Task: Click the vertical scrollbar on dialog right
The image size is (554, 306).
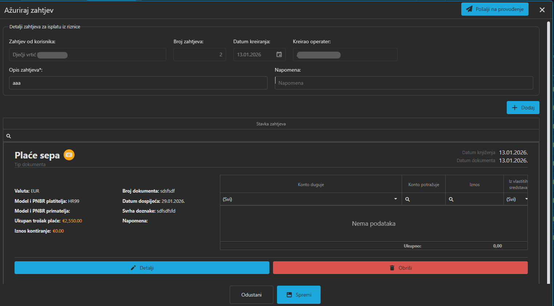Action: pos(549,145)
